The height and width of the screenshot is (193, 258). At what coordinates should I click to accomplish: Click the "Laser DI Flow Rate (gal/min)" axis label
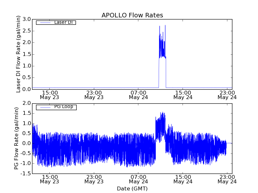click(18, 54)
